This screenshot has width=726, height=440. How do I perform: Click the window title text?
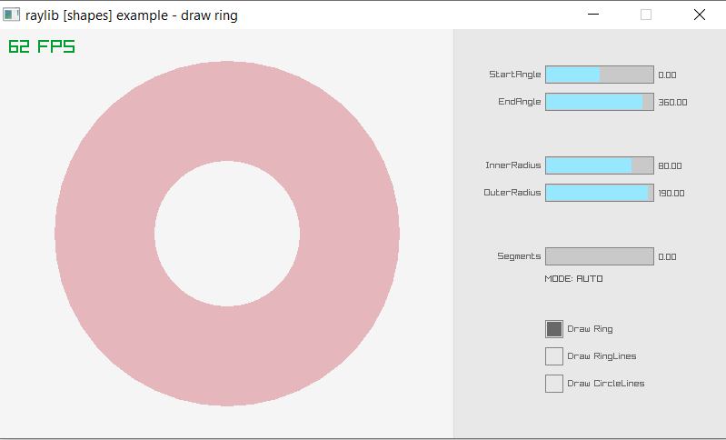pos(132,15)
